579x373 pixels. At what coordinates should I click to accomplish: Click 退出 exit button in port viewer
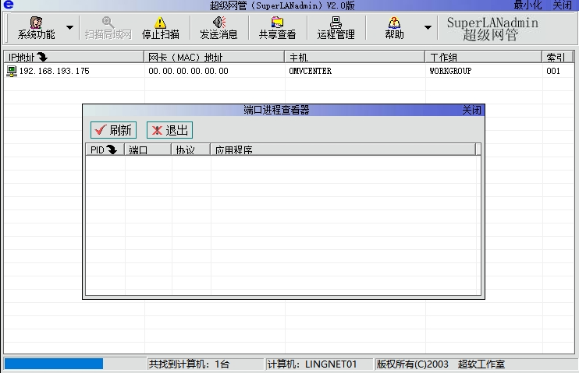coord(169,130)
